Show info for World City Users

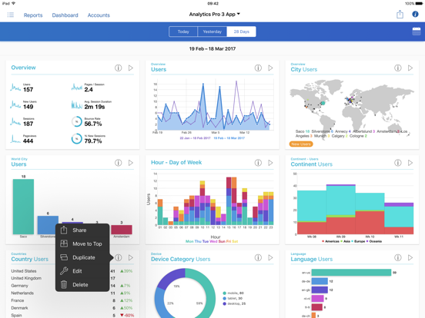tap(118, 163)
